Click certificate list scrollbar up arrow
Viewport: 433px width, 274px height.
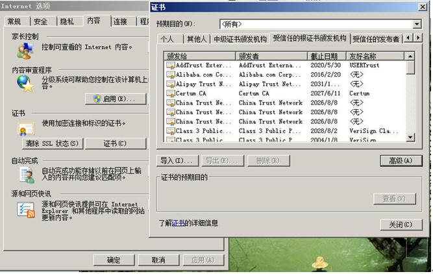410,56
